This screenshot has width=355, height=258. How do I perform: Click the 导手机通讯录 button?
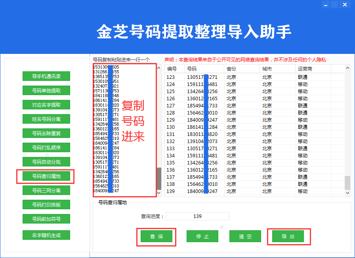(46, 76)
